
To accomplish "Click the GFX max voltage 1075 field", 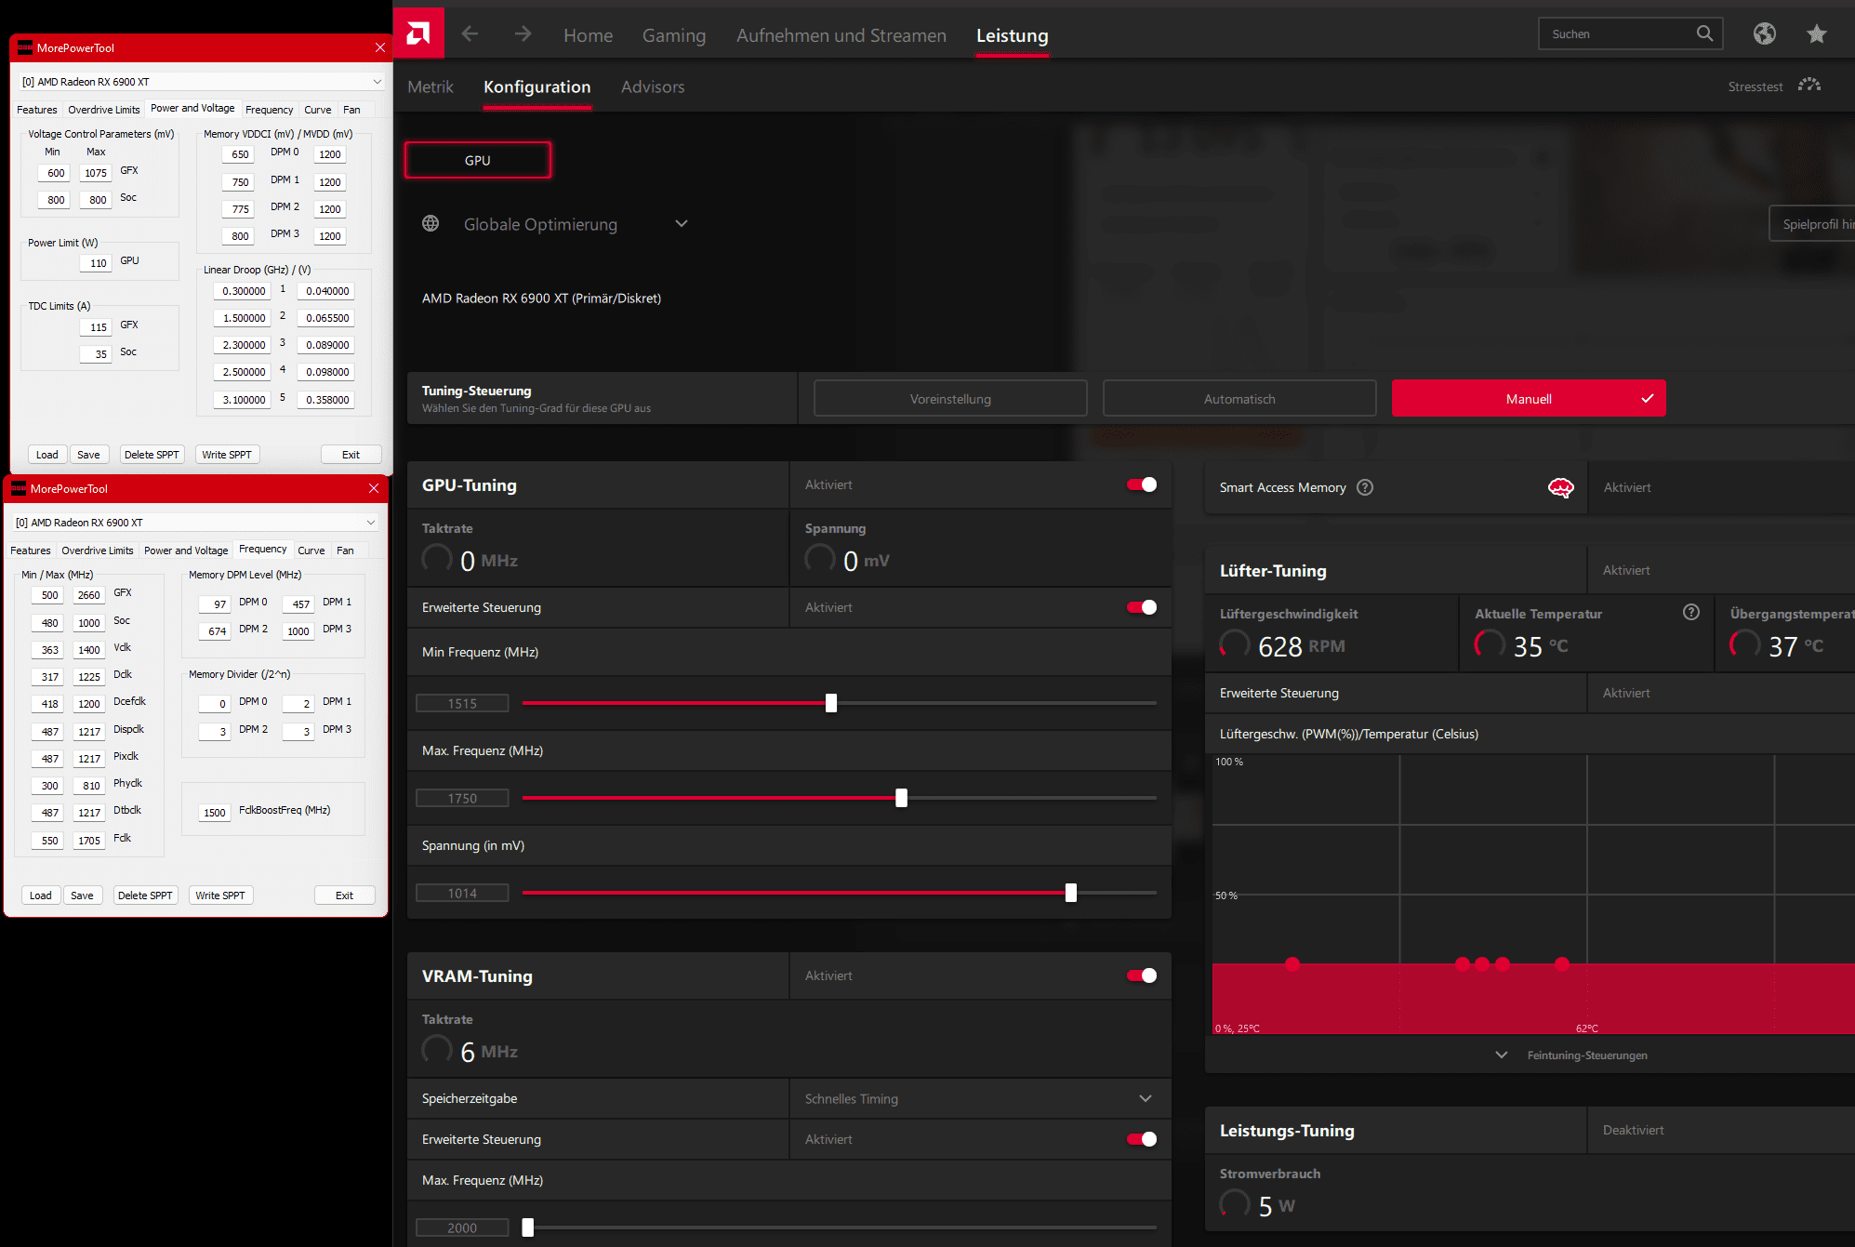I will [96, 173].
